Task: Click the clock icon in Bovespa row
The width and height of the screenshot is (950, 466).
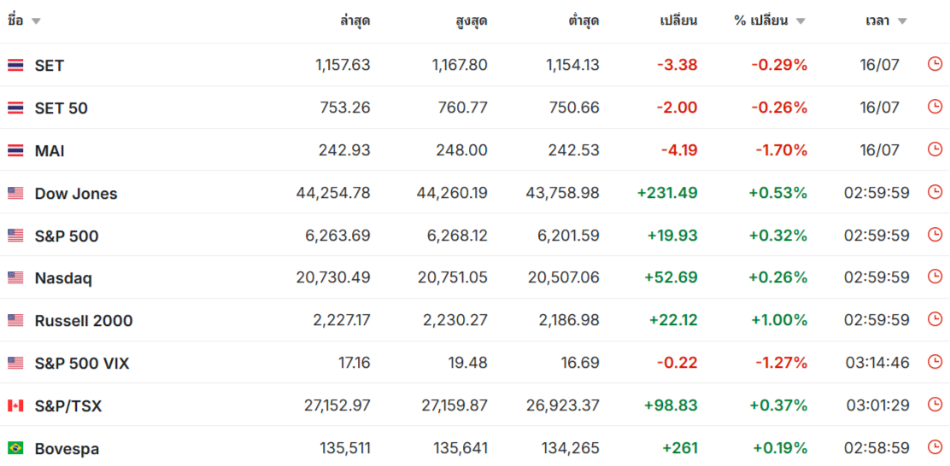Action: 935,447
